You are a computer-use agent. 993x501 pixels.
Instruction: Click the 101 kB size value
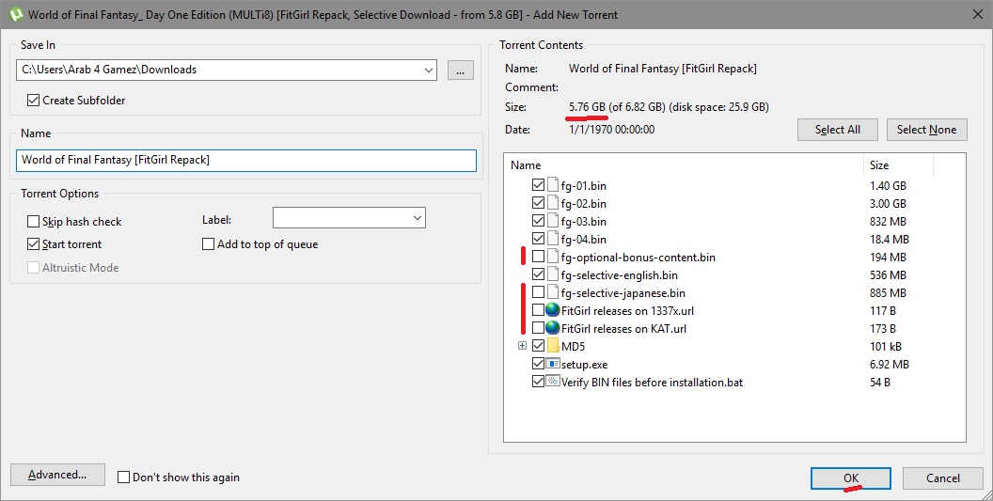click(x=886, y=347)
